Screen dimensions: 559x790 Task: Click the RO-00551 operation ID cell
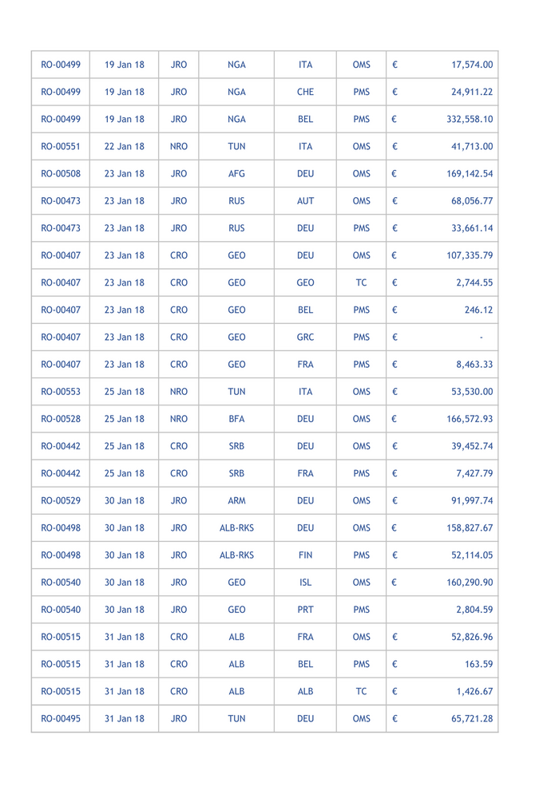click(60, 146)
